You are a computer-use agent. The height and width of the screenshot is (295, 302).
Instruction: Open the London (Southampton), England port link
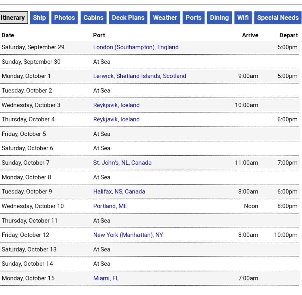click(x=136, y=47)
